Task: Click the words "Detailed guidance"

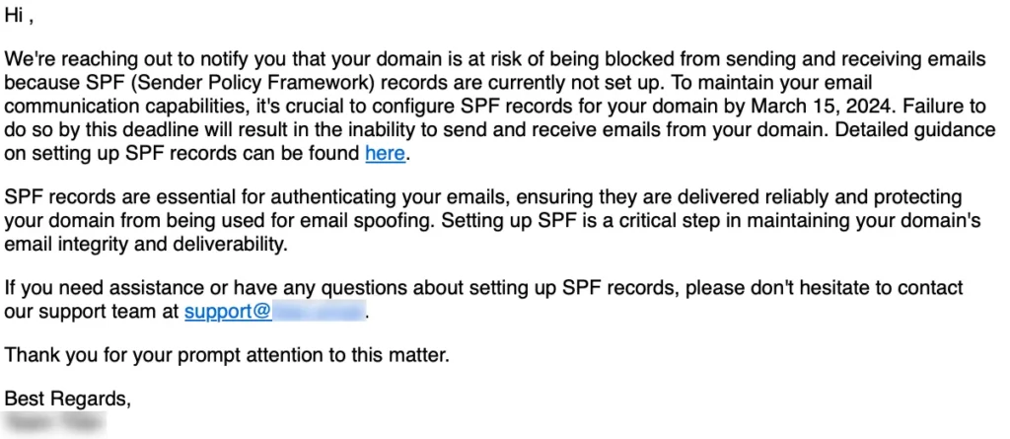Action: click(x=915, y=130)
